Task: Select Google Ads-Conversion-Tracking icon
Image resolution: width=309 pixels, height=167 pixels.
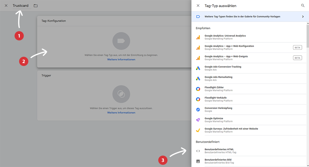Action: coord(198,68)
